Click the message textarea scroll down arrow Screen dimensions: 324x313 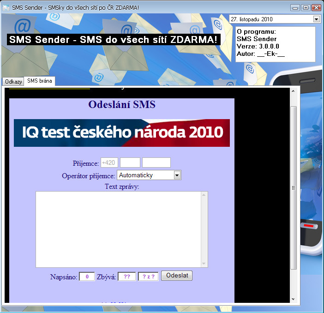(x=204, y=264)
